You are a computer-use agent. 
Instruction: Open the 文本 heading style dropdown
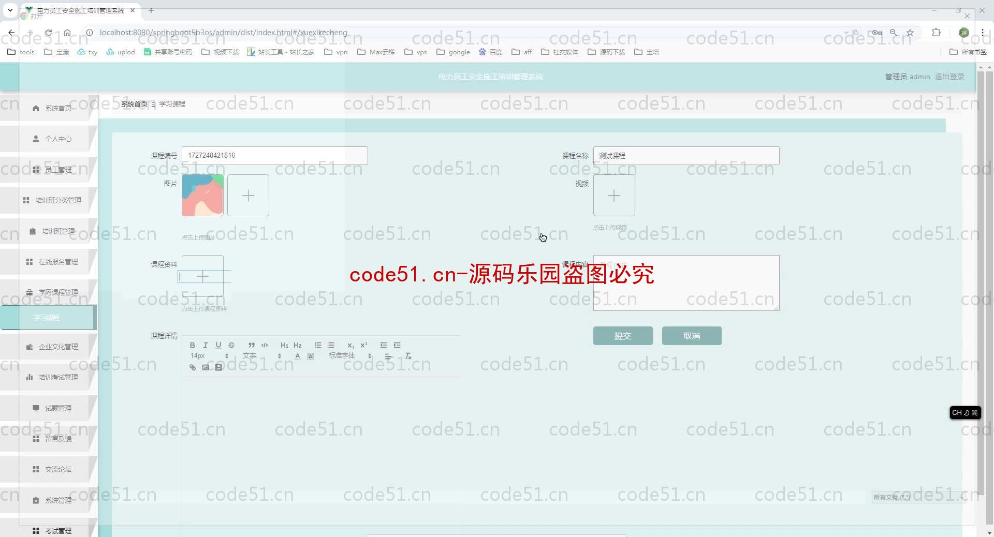[x=262, y=356]
